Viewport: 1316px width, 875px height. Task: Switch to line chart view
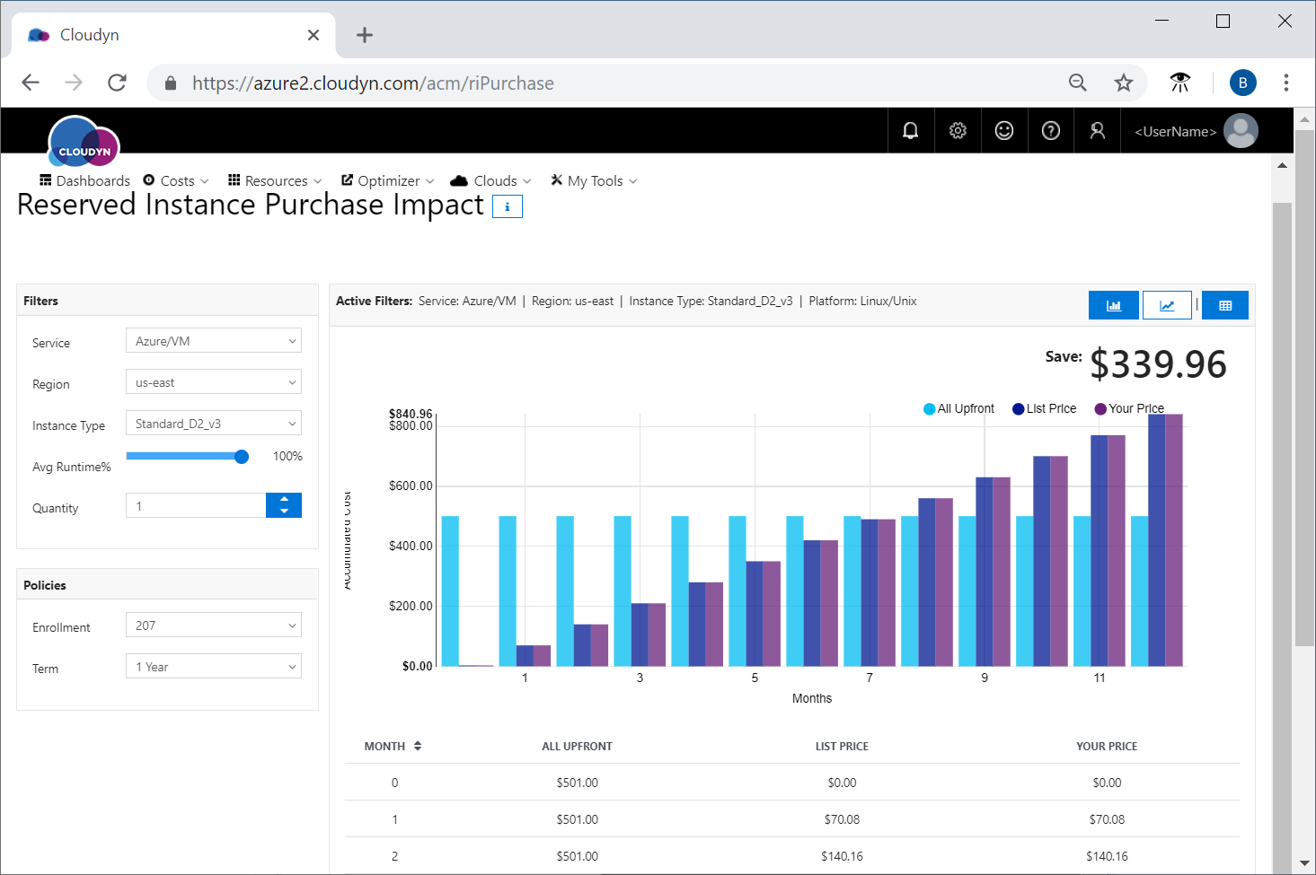pos(1167,305)
